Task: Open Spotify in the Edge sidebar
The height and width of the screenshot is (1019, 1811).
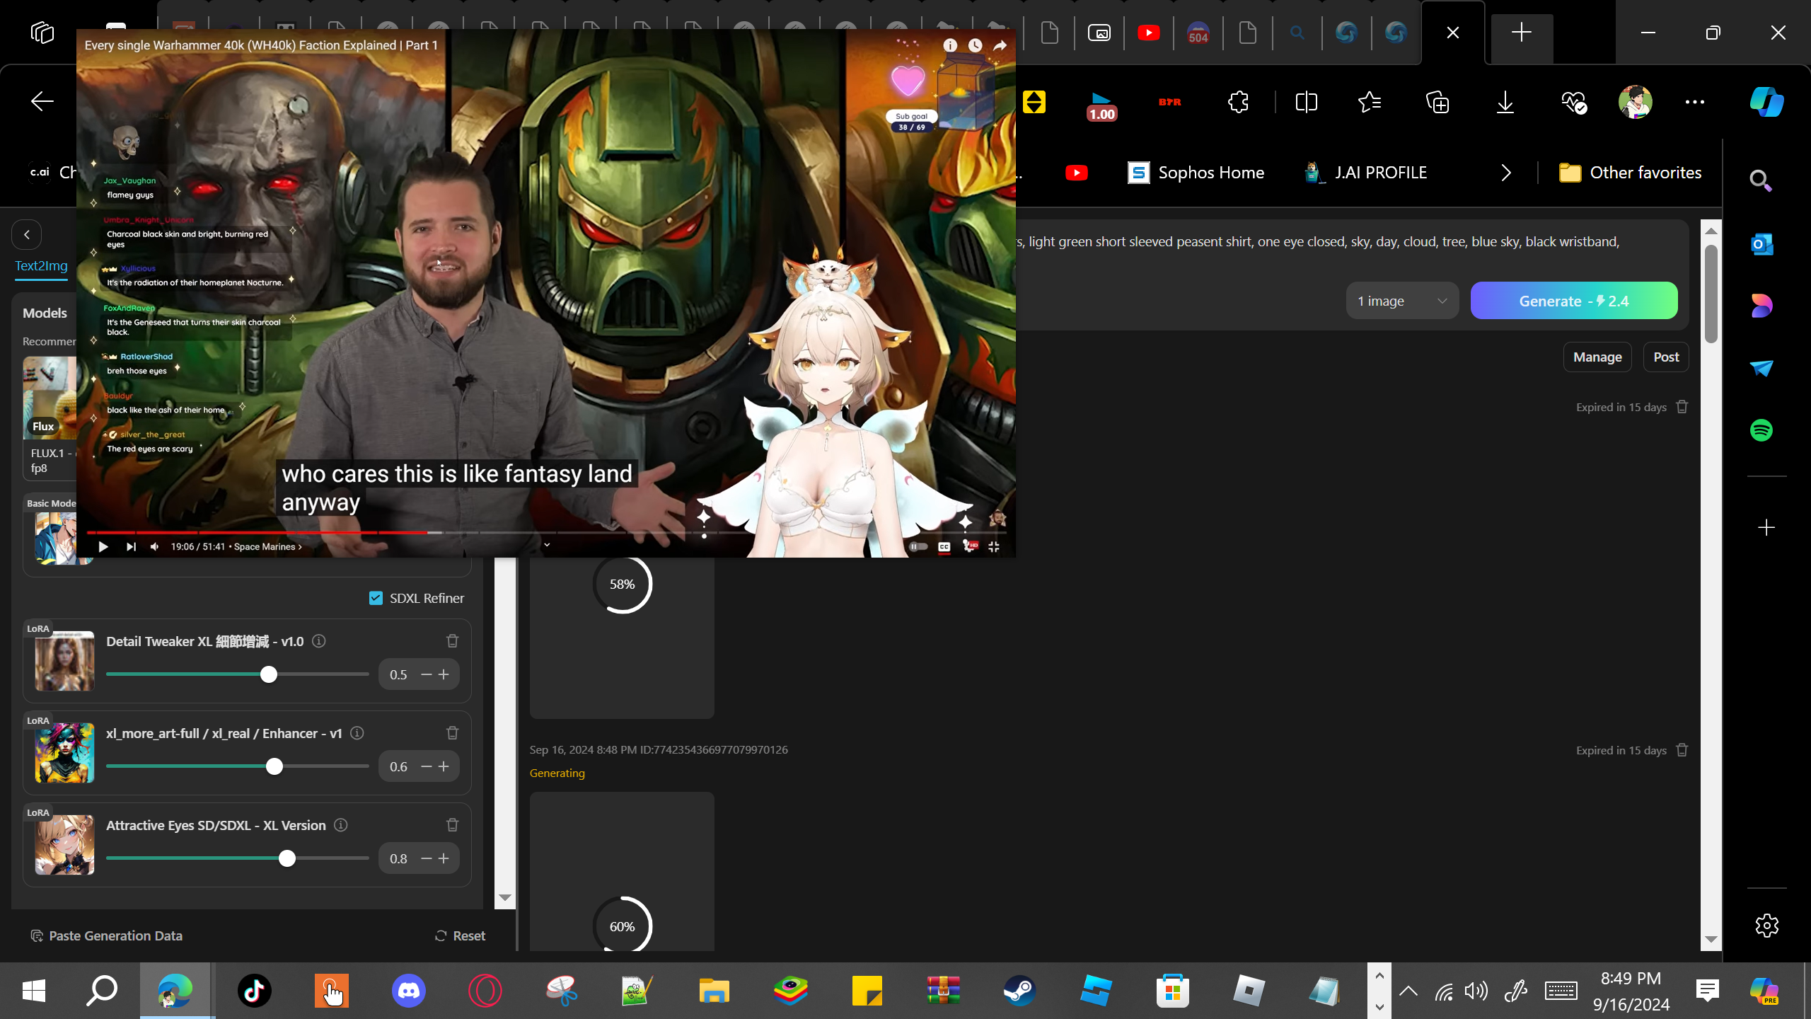Action: 1761,430
